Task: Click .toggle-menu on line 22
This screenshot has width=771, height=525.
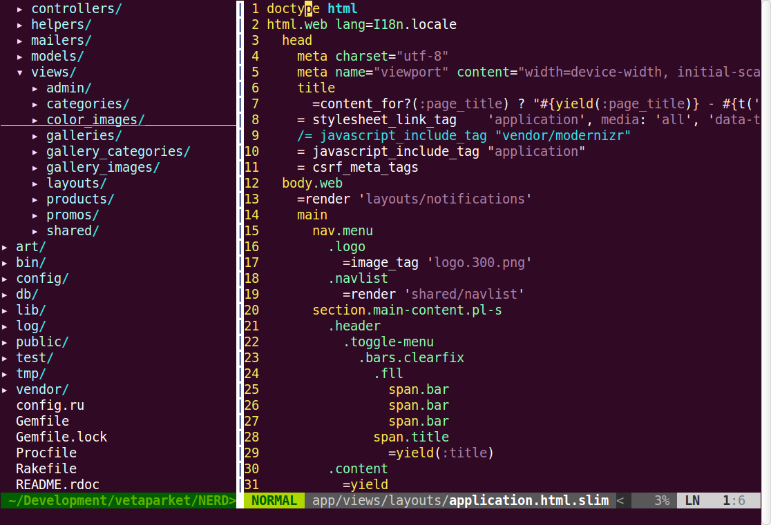Action: pos(388,341)
